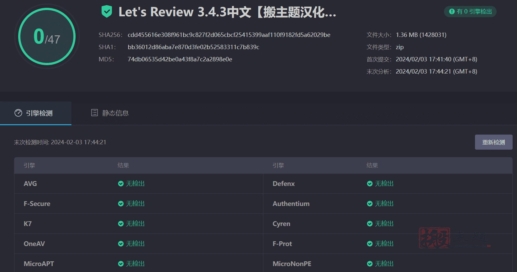Click the green check icon for AVG
The image size is (517, 272).
pos(121,184)
